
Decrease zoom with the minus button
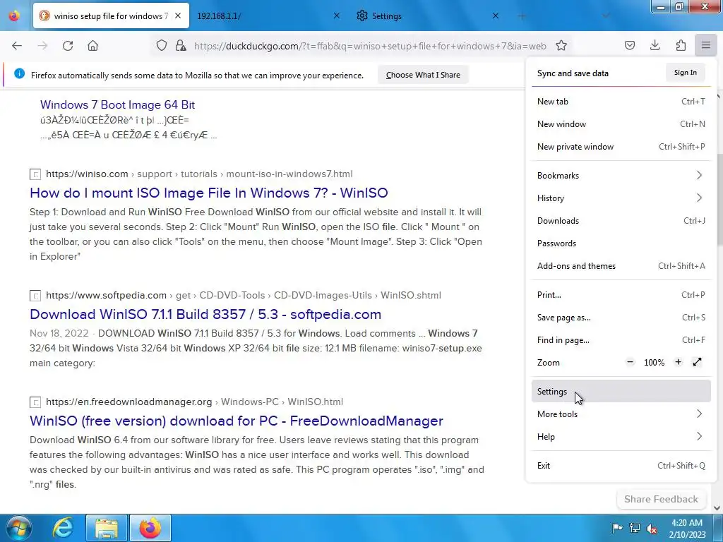(x=630, y=362)
